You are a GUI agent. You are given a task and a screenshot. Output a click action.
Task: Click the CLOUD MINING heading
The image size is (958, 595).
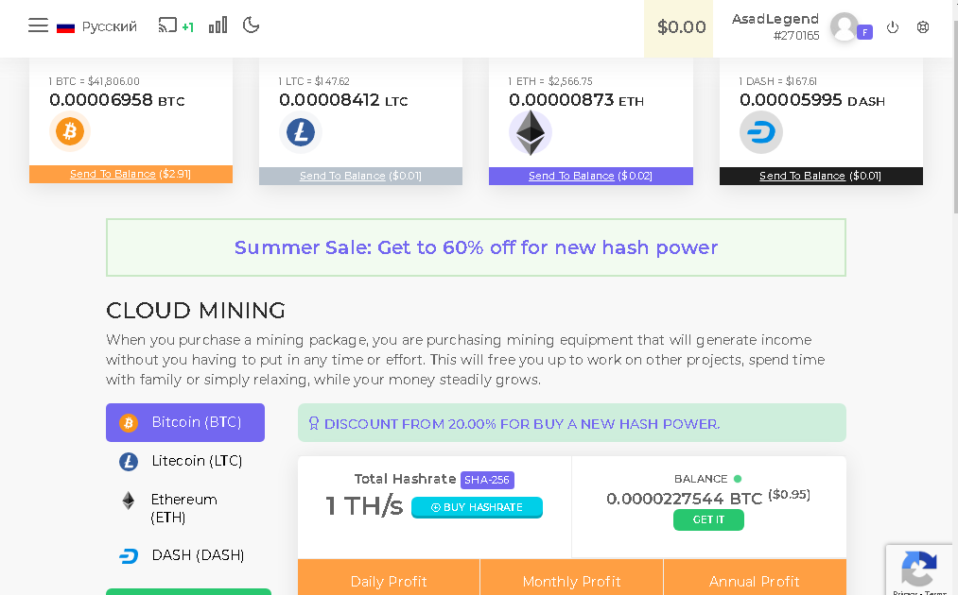[196, 310]
